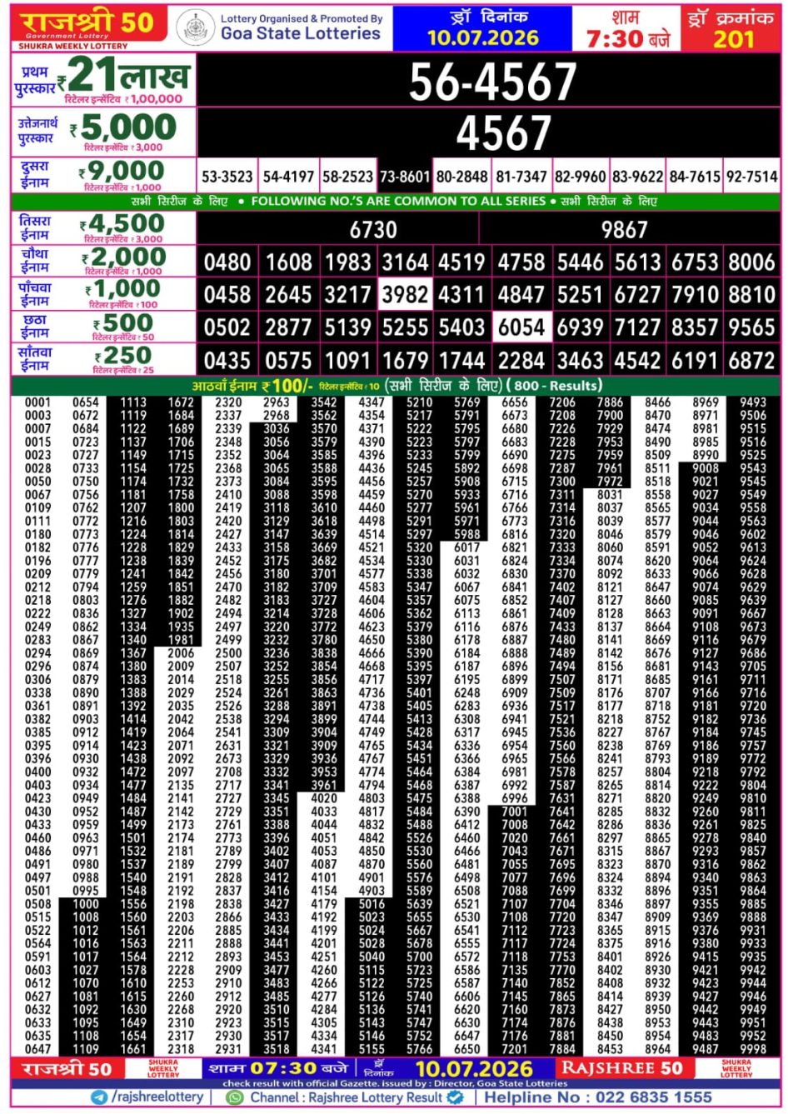Select highlighted second prize number 73-8601
This screenshot has width=788, height=1114.
[x=405, y=177]
